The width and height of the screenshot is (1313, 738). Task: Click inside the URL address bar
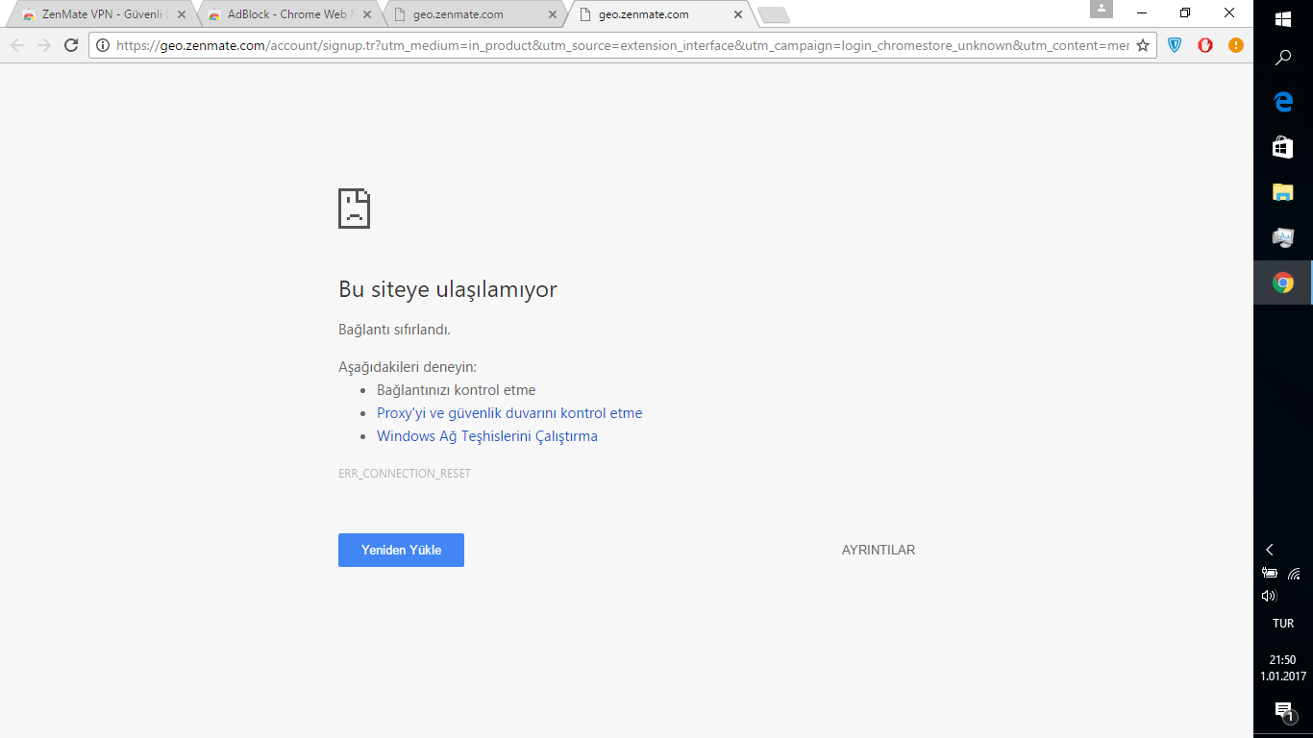tap(615, 45)
